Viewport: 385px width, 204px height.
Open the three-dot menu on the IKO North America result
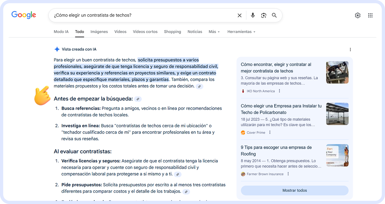pyautogui.click(x=279, y=91)
